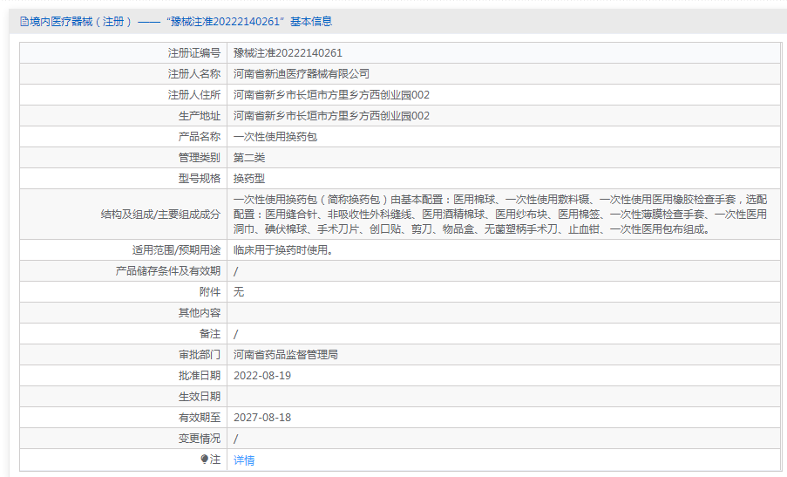Click the 无 value in 附件 row
The image size is (787, 477).
(239, 292)
